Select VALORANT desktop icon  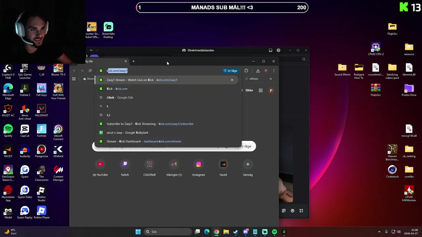pyautogui.click(x=42, y=111)
